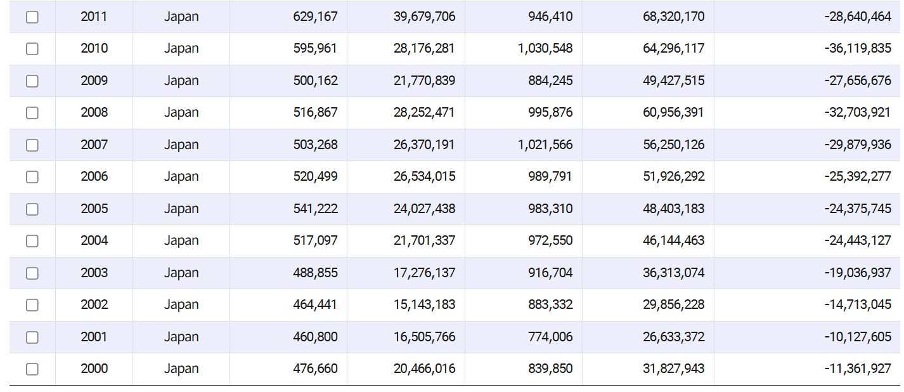Select the checkbox next to 2004
This screenshot has width=904, height=392.
pos(32,241)
